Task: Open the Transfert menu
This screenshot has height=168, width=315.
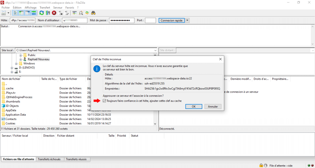Action: click(x=45, y=7)
